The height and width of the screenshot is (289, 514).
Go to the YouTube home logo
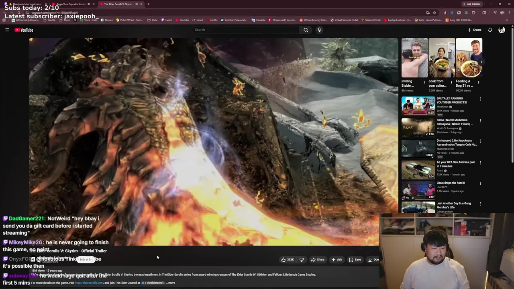(x=24, y=30)
